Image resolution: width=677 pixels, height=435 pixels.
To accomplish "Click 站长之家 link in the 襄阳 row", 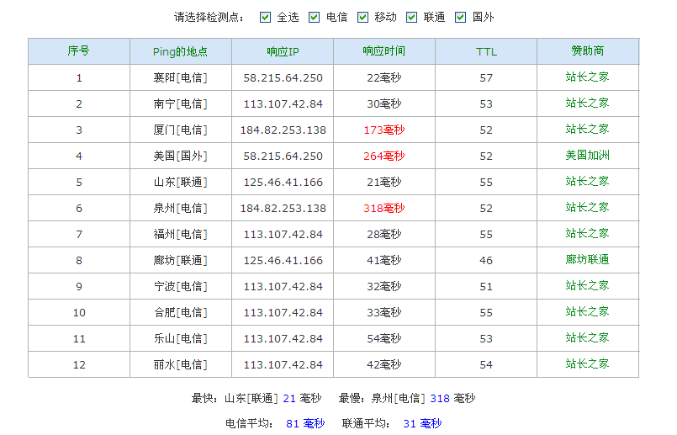I will [x=587, y=77].
